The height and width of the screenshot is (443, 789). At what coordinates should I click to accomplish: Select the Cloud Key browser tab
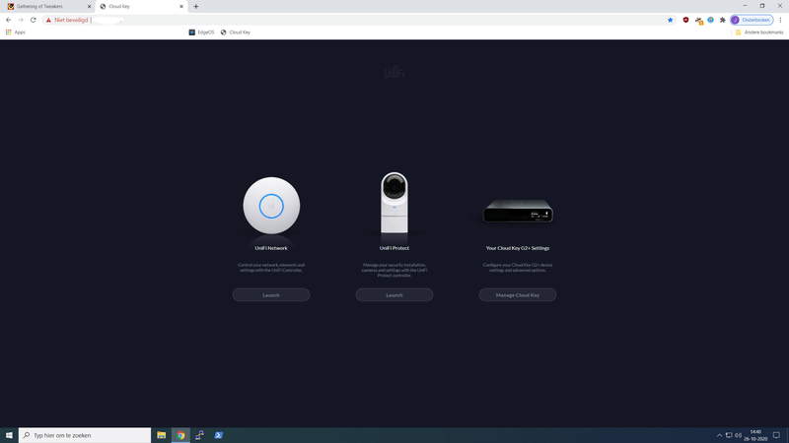pyautogui.click(x=141, y=7)
